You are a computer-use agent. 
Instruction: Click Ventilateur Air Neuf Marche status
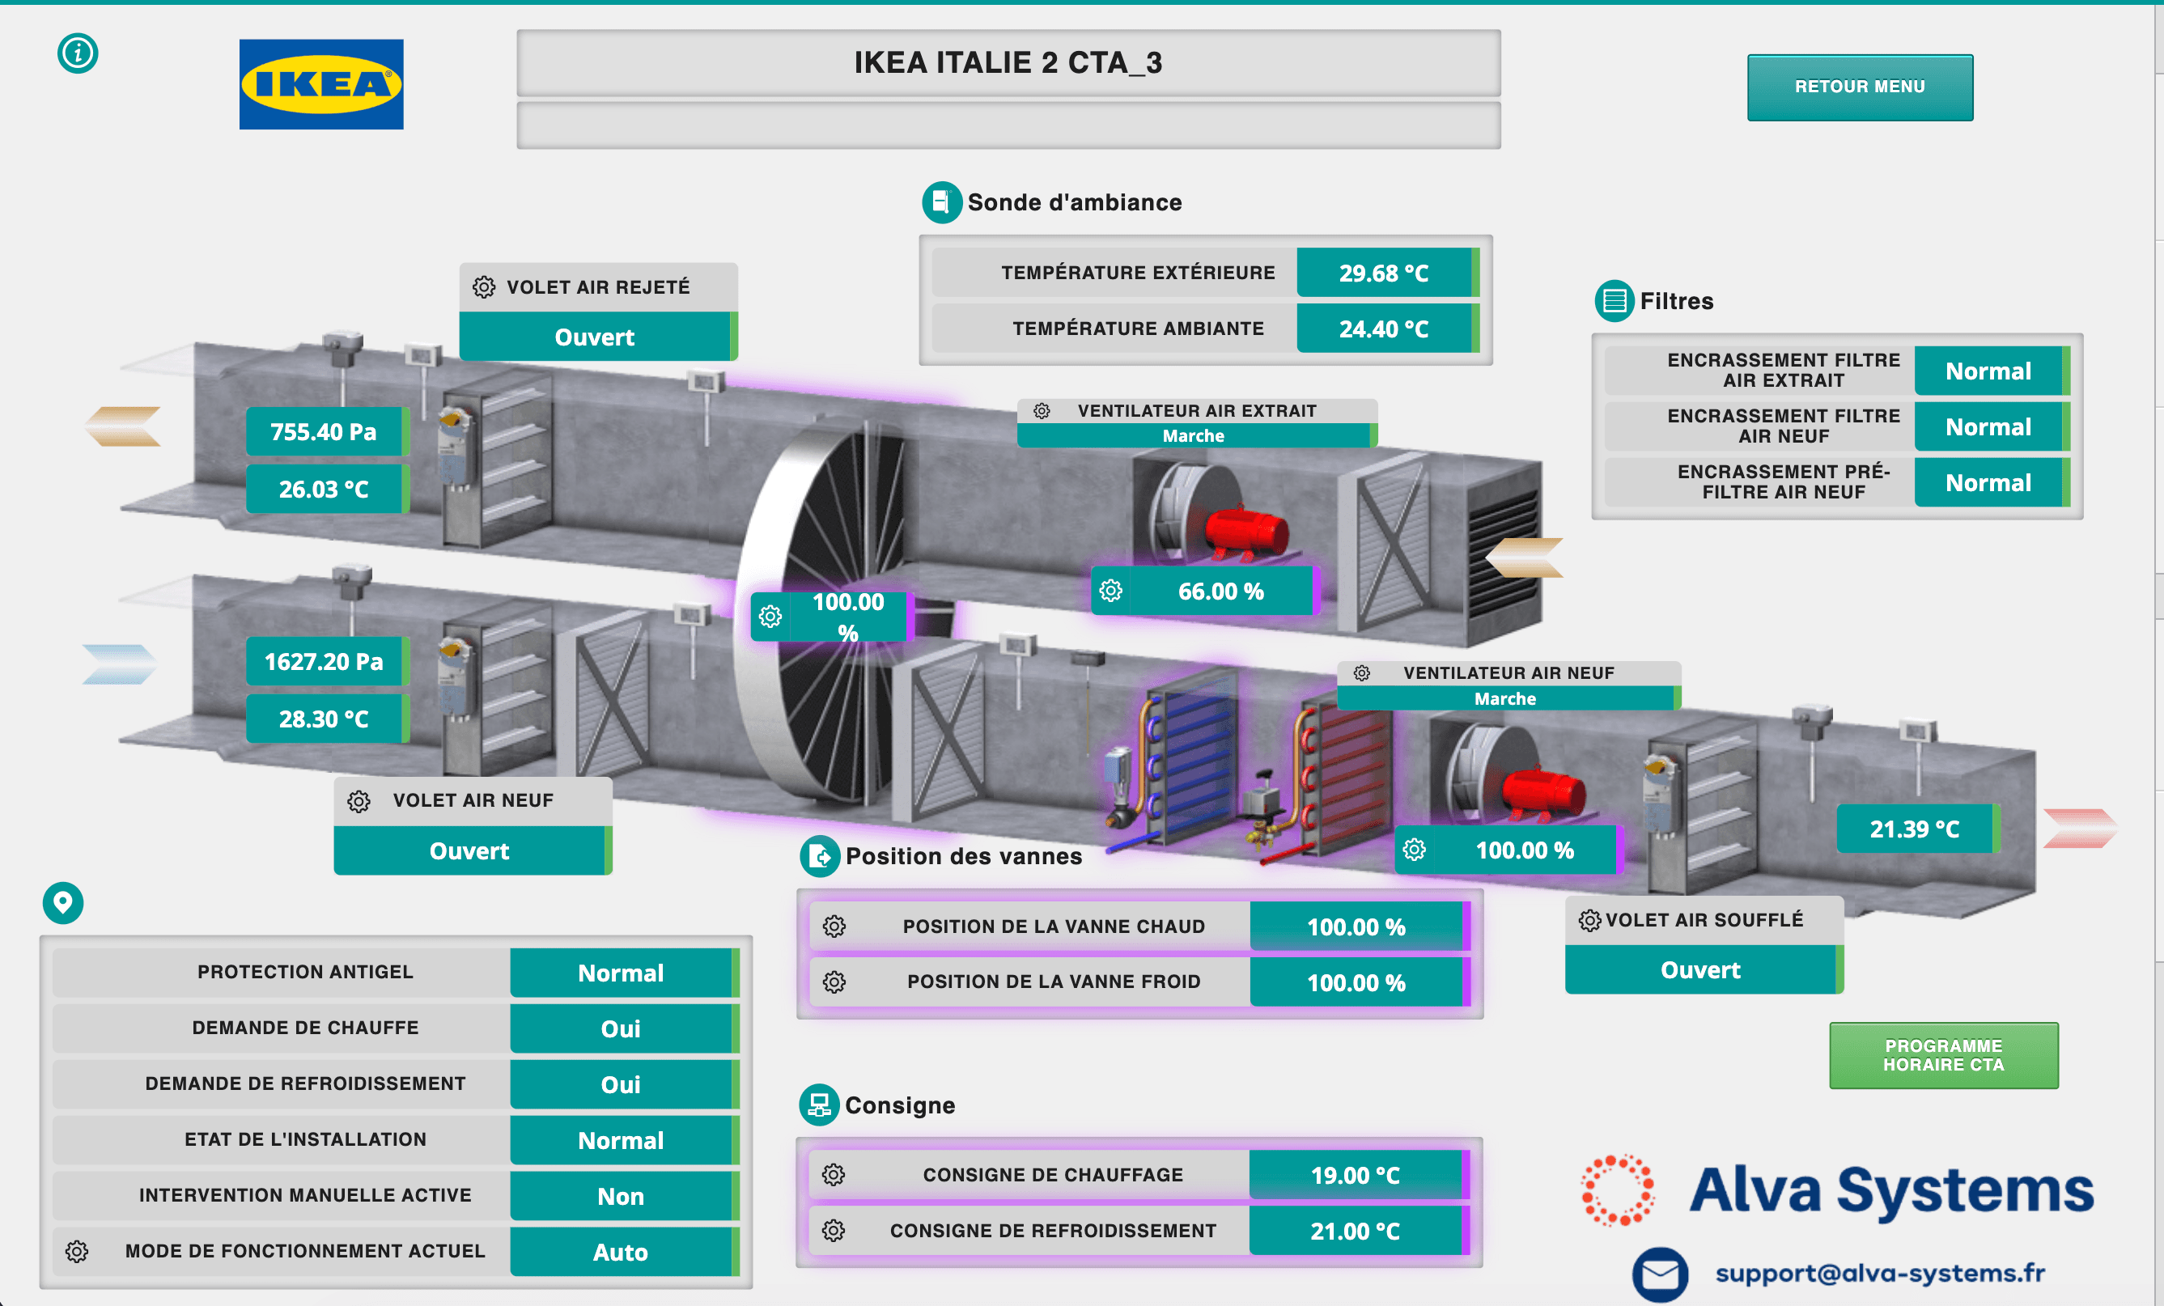[1508, 698]
